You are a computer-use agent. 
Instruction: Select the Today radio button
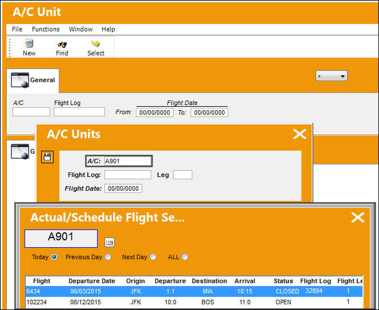[x=54, y=257]
